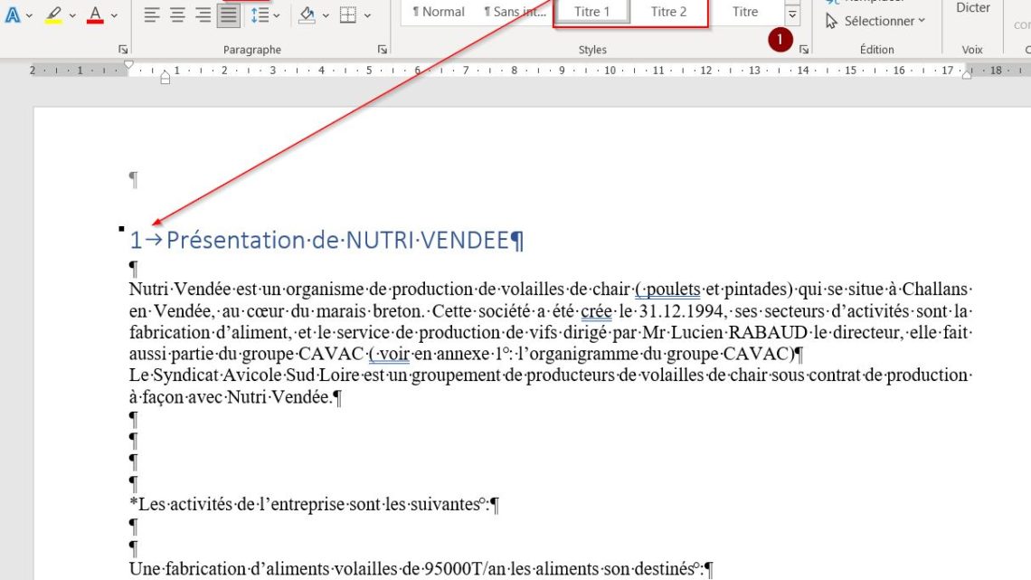Apply borders to paragraph
The image size is (1031, 580).
[348, 14]
